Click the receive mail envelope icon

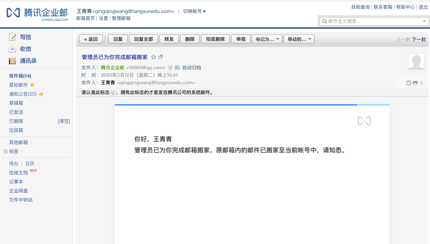pyautogui.click(x=12, y=49)
